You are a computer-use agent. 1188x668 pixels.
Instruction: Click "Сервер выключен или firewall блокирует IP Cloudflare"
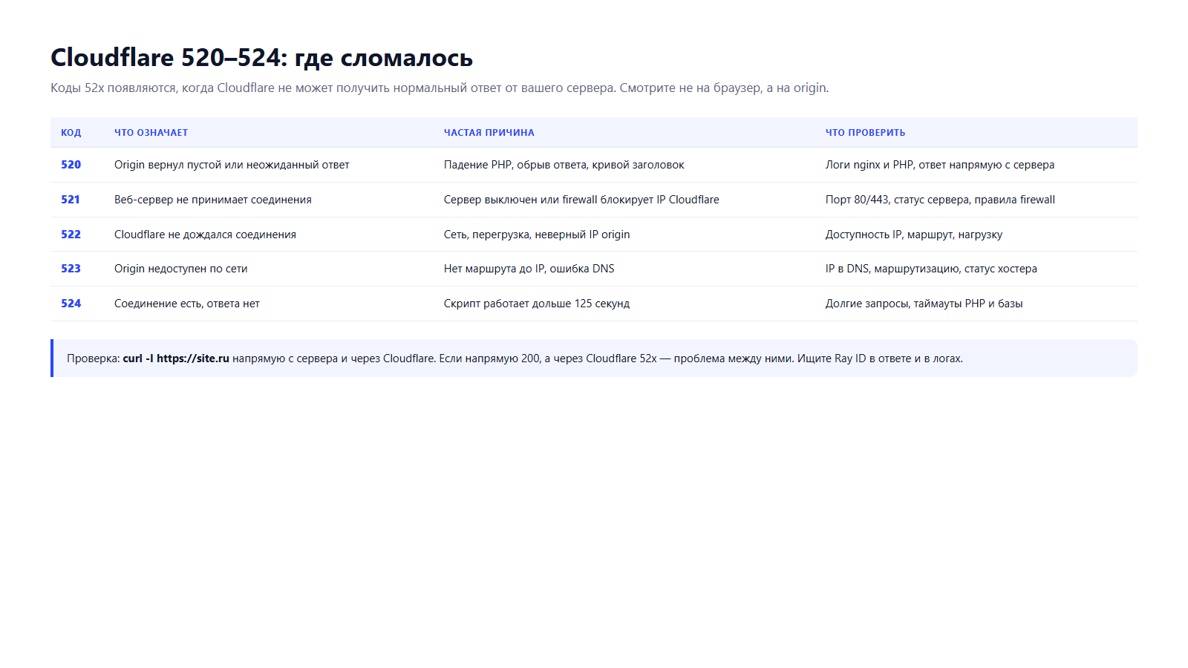pyautogui.click(x=581, y=200)
